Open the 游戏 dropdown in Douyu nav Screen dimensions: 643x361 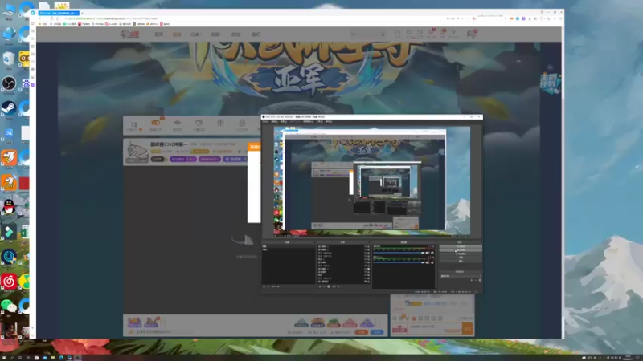coord(236,34)
